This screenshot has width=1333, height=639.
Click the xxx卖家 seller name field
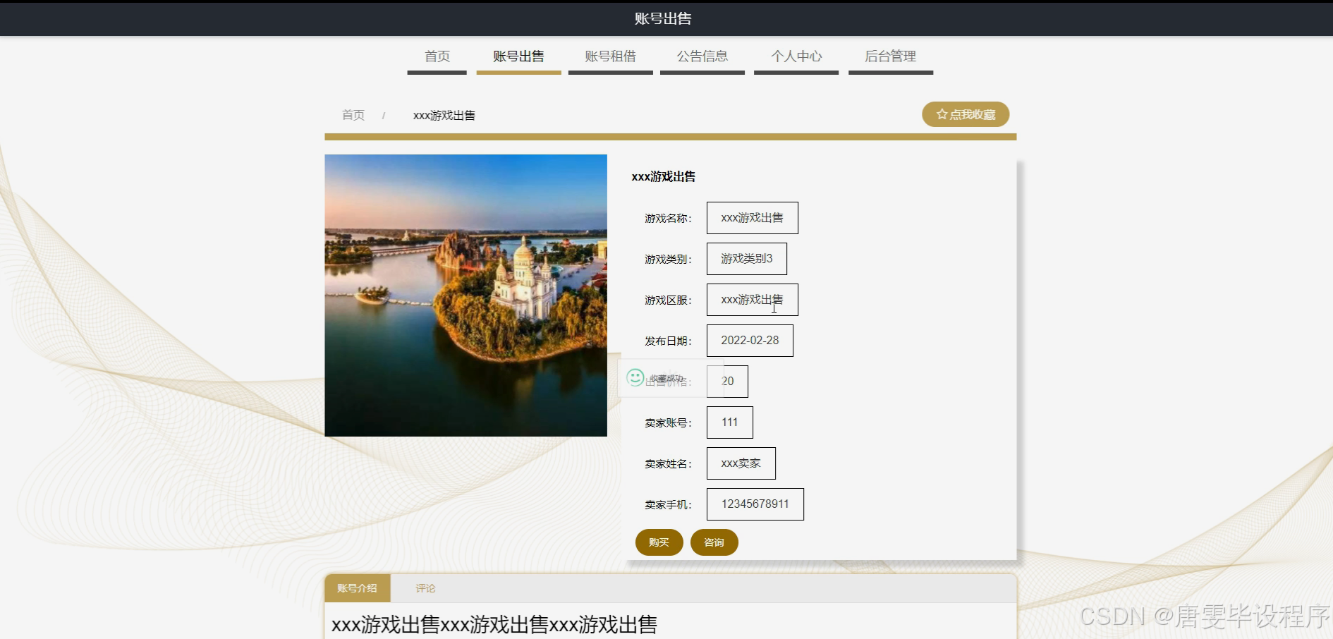point(741,463)
